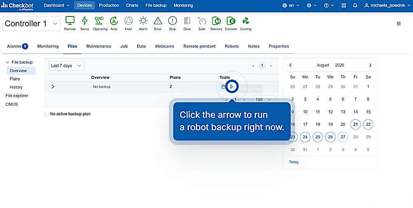Select August 21 in the calendar
This screenshot has width=413, height=208.
(x=356, y=124)
